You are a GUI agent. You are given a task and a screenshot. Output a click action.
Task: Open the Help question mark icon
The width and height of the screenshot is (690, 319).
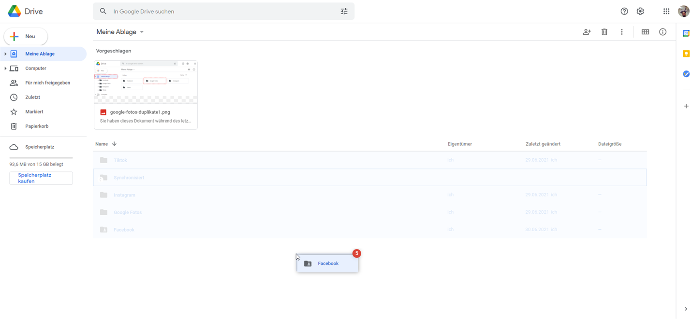(x=624, y=11)
